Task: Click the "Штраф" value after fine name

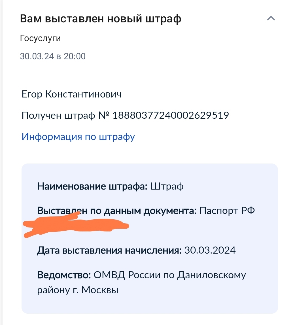Action: click(x=167, y=186)
